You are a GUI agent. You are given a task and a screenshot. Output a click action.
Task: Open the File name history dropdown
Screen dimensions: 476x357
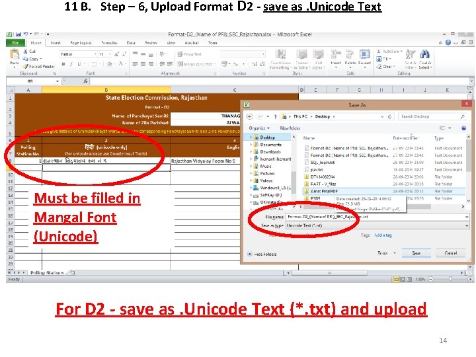pyautogui.click(x=467, y=217)
